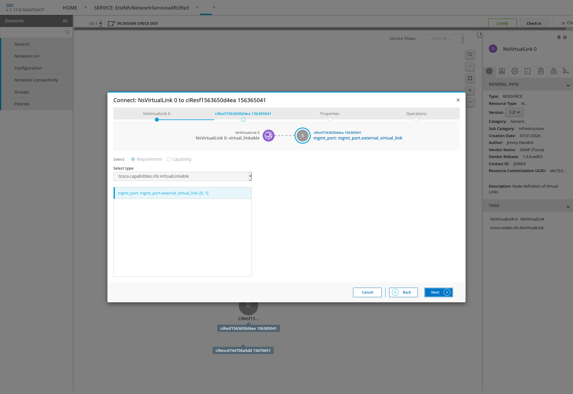
Task: Open the inbox-tray API tab icon
Action: click(553, 71)
